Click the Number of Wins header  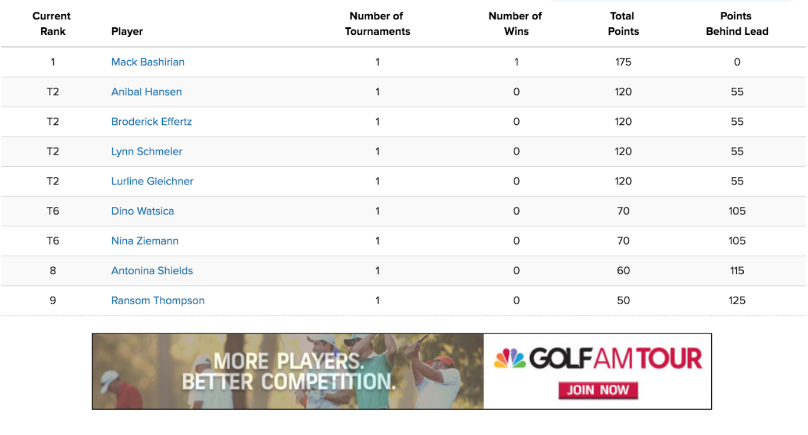(516, 24)
